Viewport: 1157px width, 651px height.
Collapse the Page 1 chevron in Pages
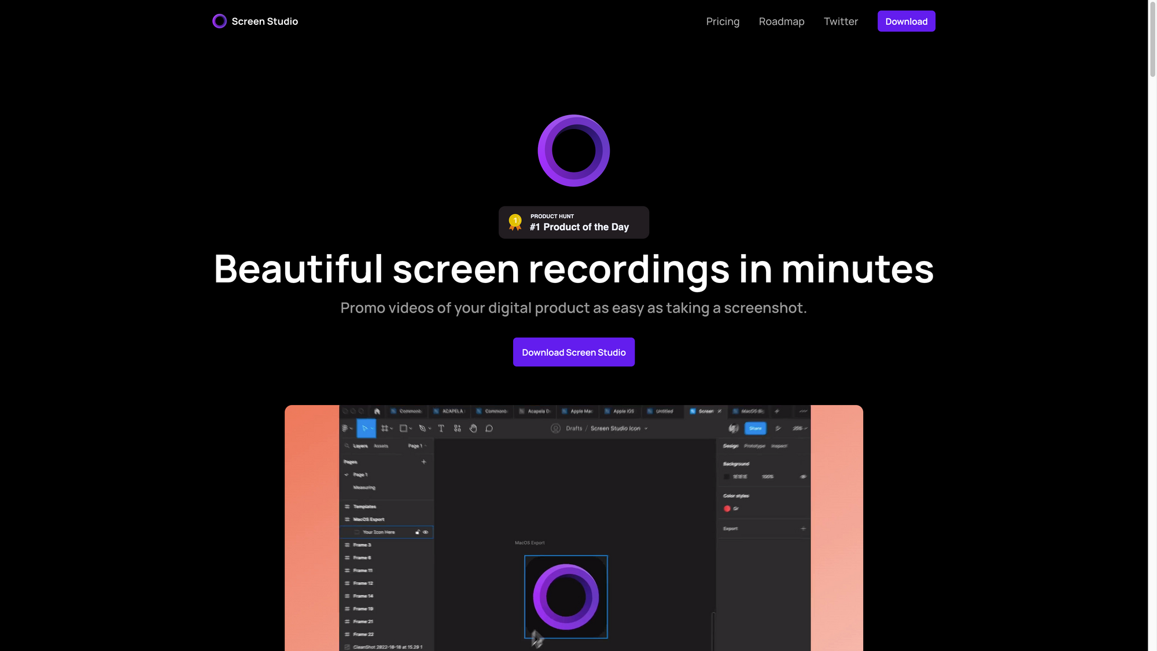point(347,475)
